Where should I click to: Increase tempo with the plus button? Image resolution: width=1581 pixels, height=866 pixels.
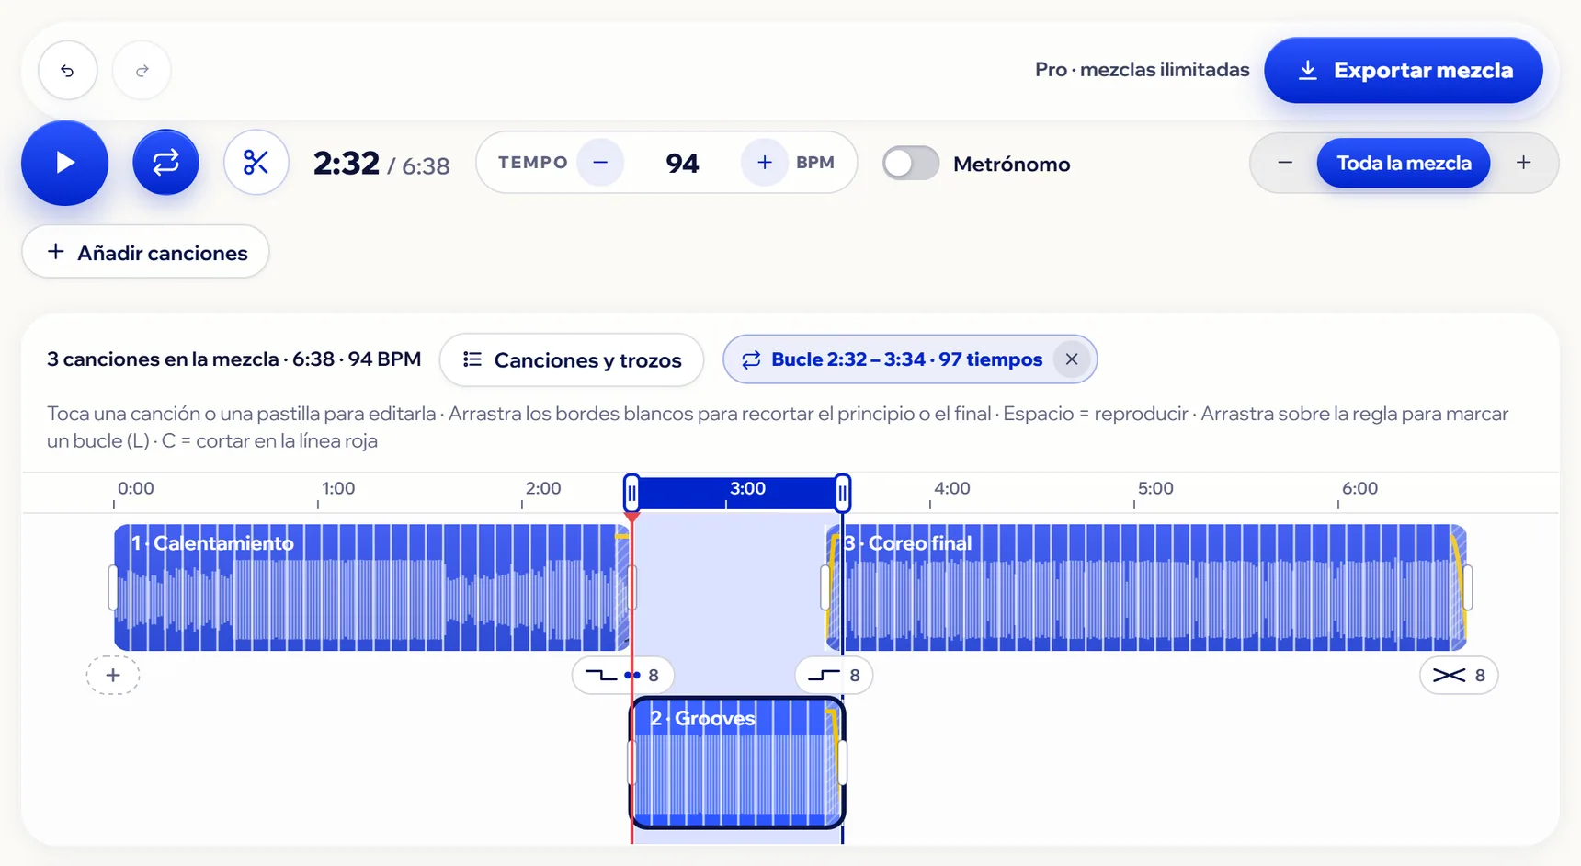(x=764, y=163)
